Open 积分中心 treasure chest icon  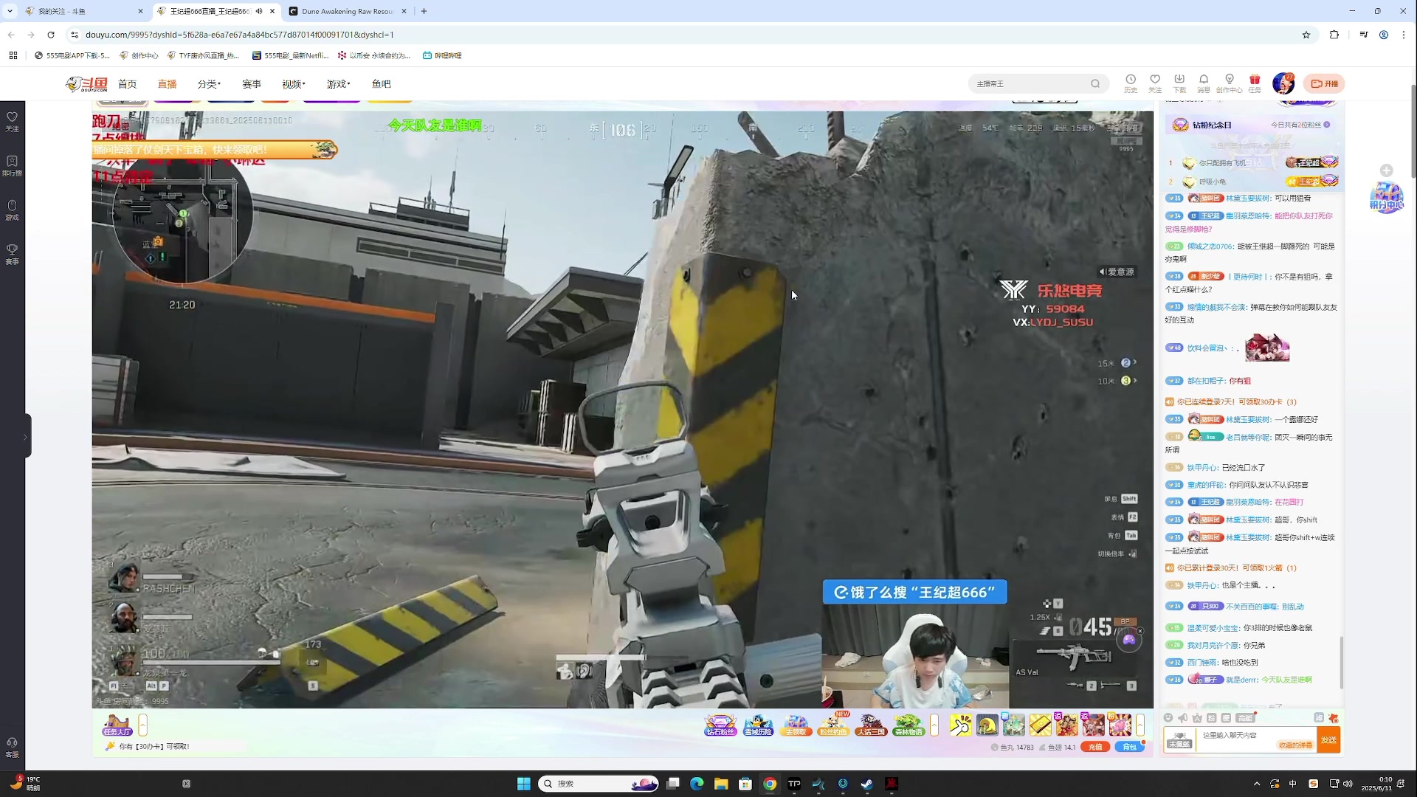1386,198
